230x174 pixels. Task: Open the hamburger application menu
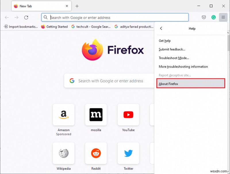point(223,17)
